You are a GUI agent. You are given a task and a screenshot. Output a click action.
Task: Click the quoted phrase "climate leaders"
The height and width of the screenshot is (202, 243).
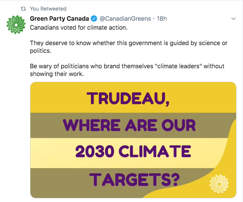[178, 66]
